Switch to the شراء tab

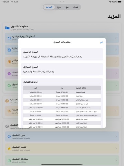click(76, 7)
